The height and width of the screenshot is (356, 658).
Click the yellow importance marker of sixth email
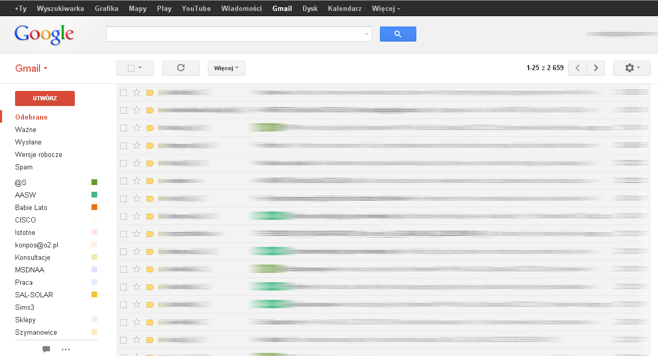150,181
